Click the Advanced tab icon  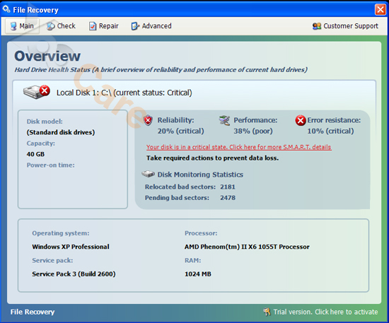pos(135,26)
